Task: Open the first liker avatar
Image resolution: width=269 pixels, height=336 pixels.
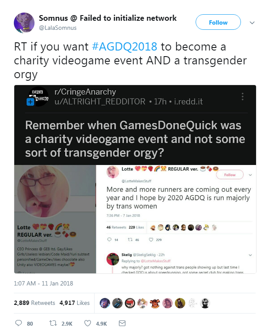Action: (x=105, y=303)
